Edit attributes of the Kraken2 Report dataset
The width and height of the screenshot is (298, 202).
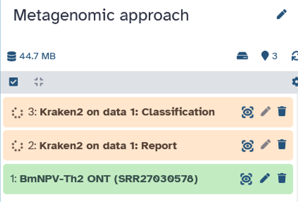(x=266, y=144)
